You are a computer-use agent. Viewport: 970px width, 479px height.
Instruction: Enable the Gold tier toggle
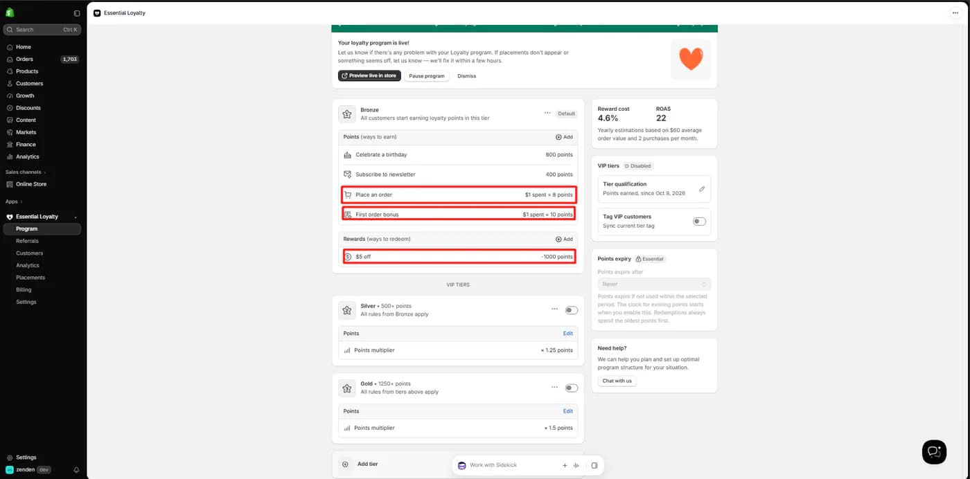572,388
